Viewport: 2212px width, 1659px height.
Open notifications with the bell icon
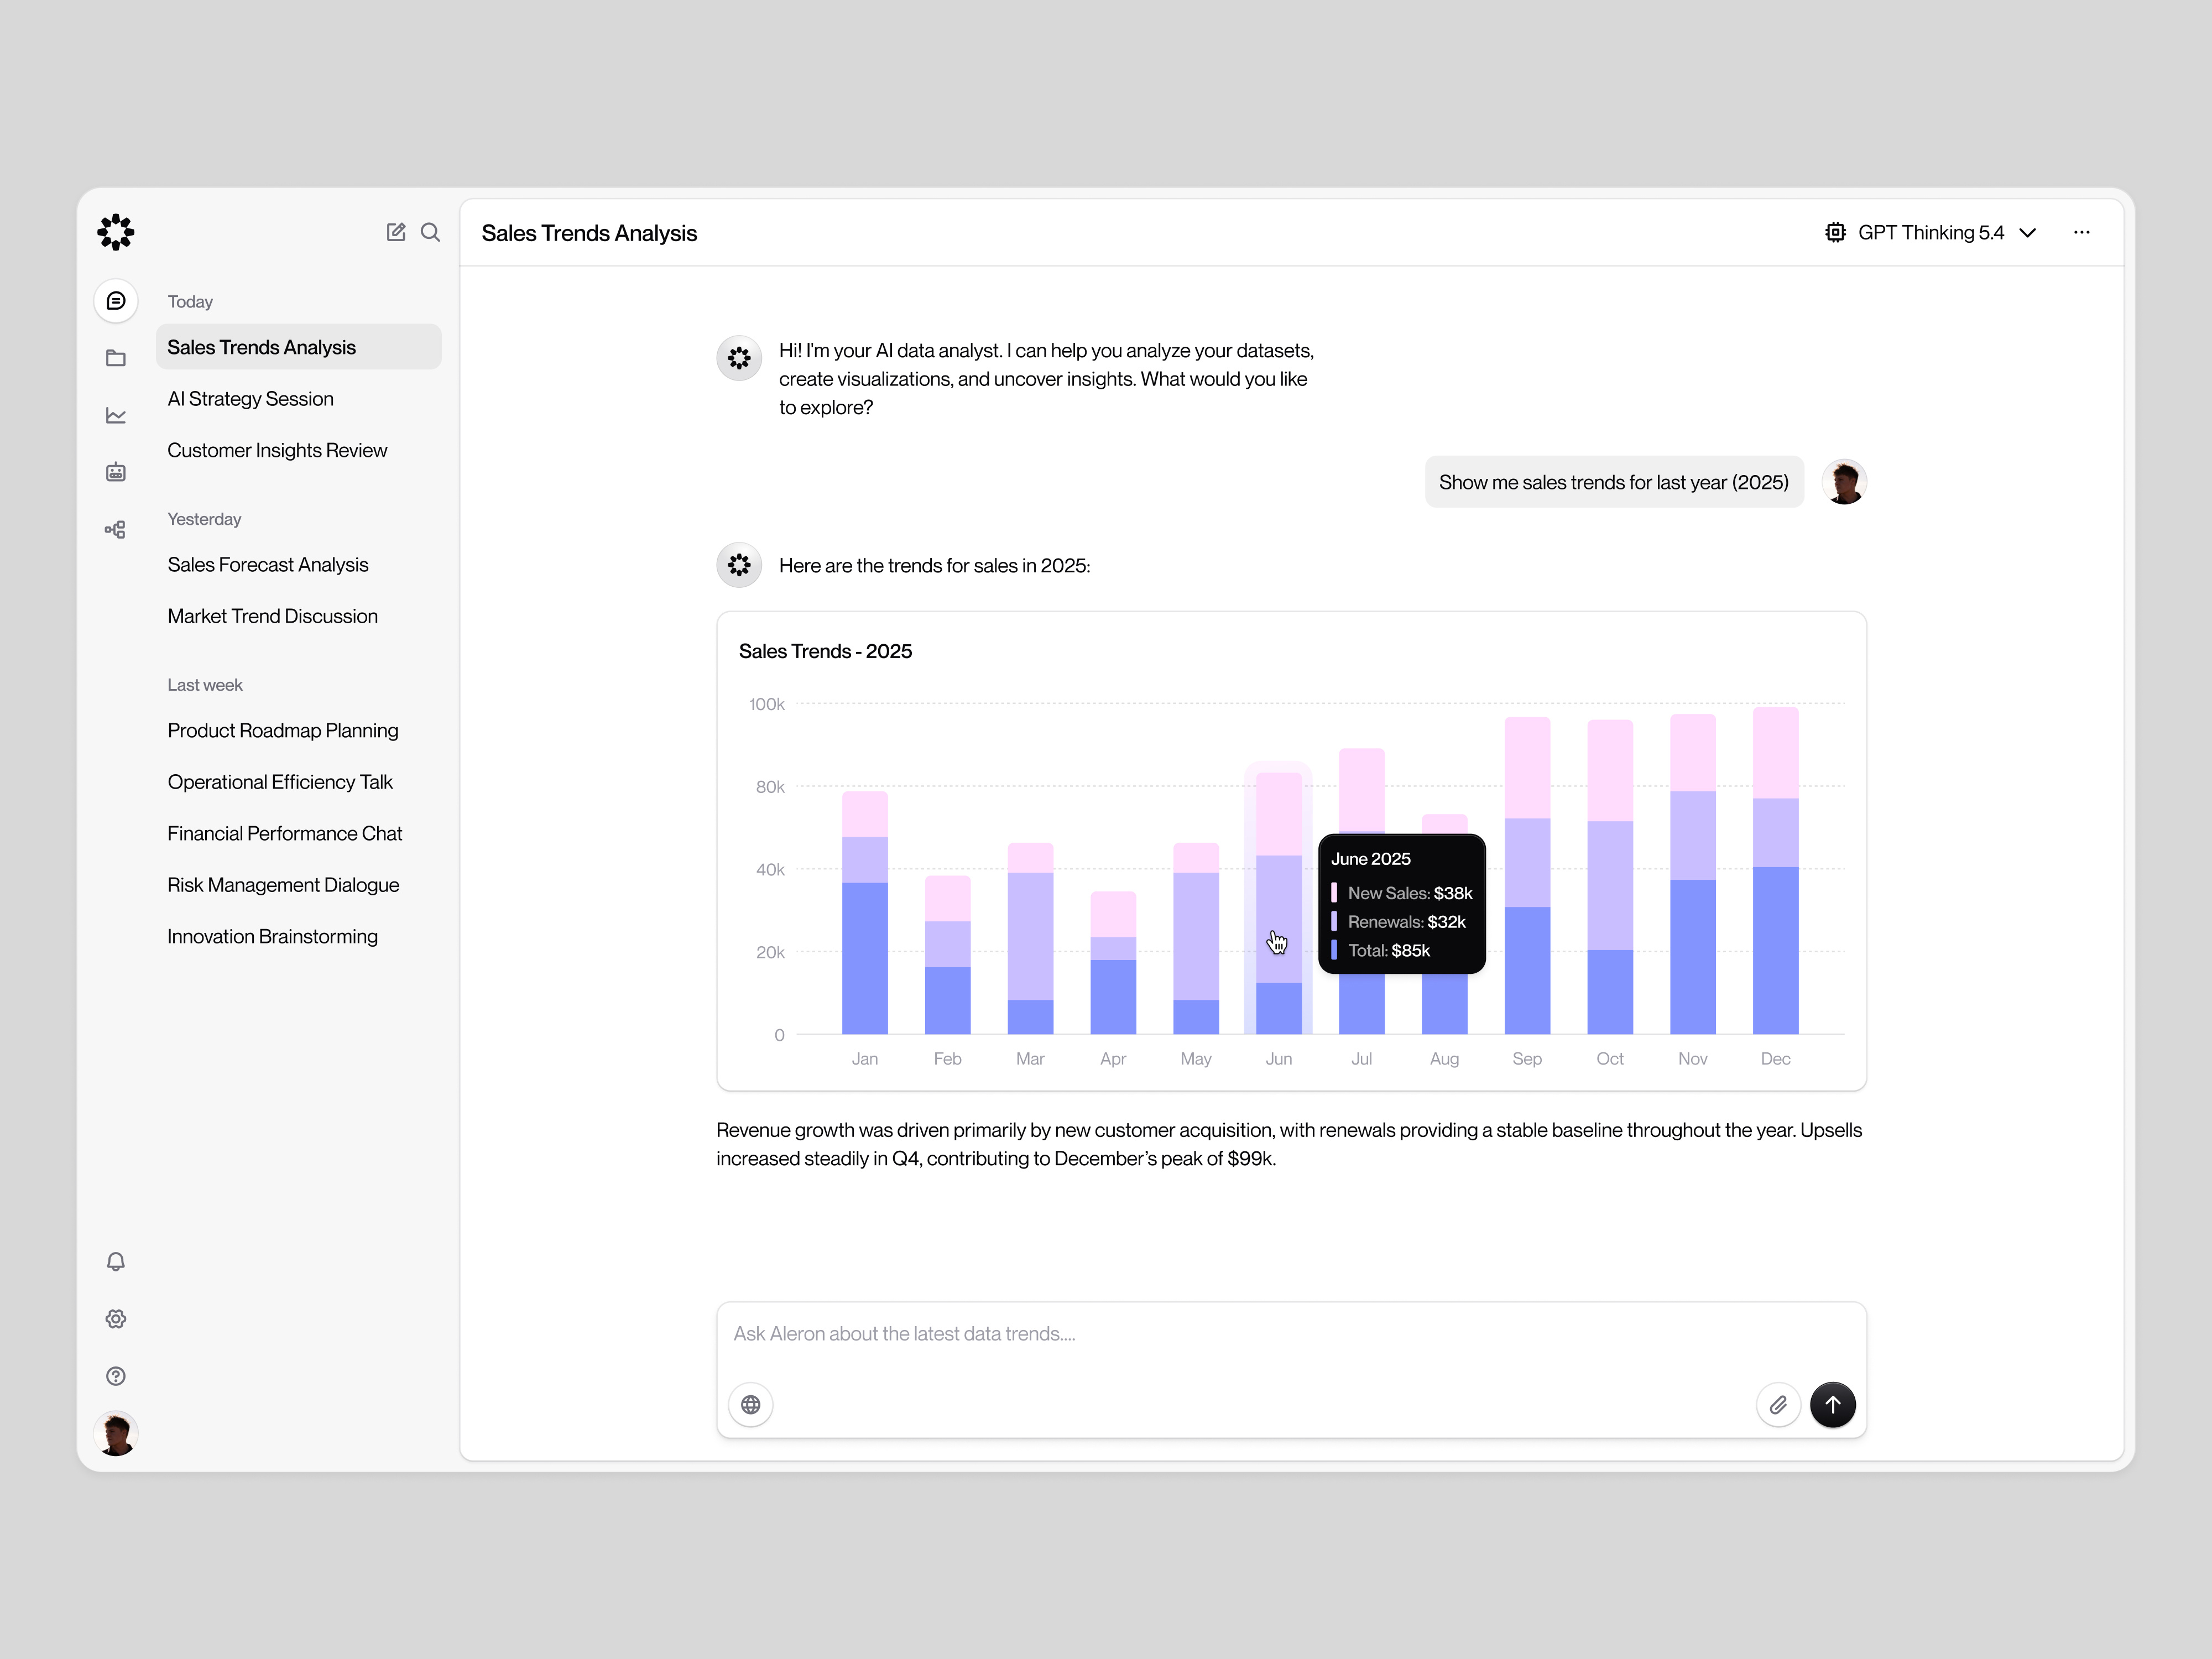click(116, 1262)
